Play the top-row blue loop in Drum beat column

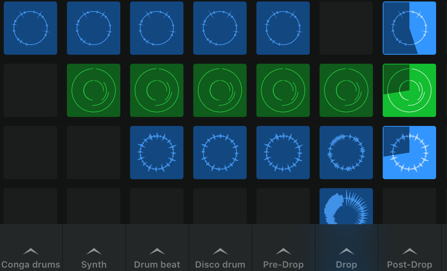(x=157, y=28)
